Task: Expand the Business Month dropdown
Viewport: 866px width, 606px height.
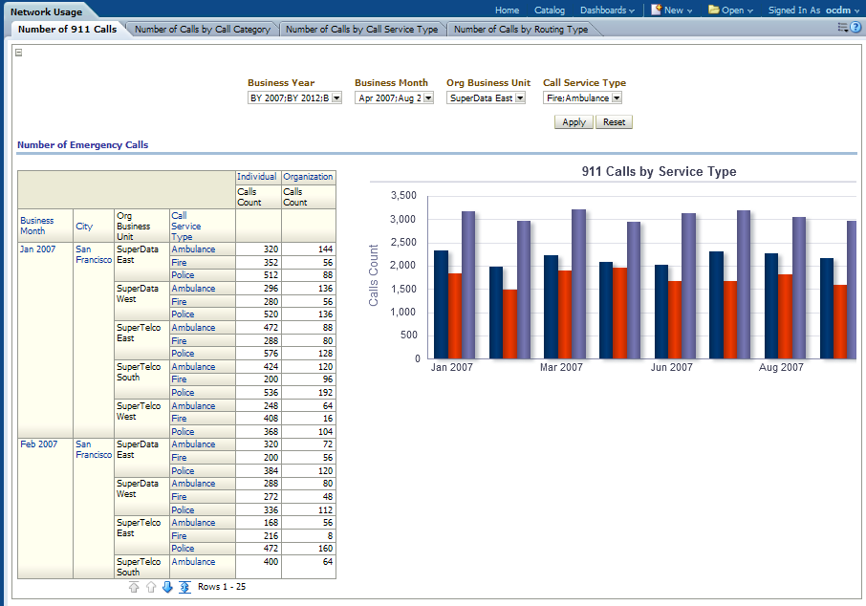Action: (428, 97)
